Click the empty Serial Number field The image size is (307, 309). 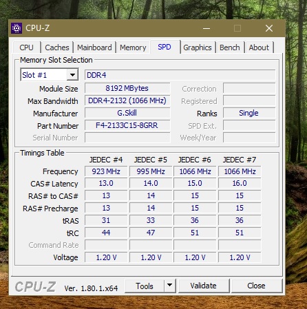pyautogui.click(x=127, y=138)
